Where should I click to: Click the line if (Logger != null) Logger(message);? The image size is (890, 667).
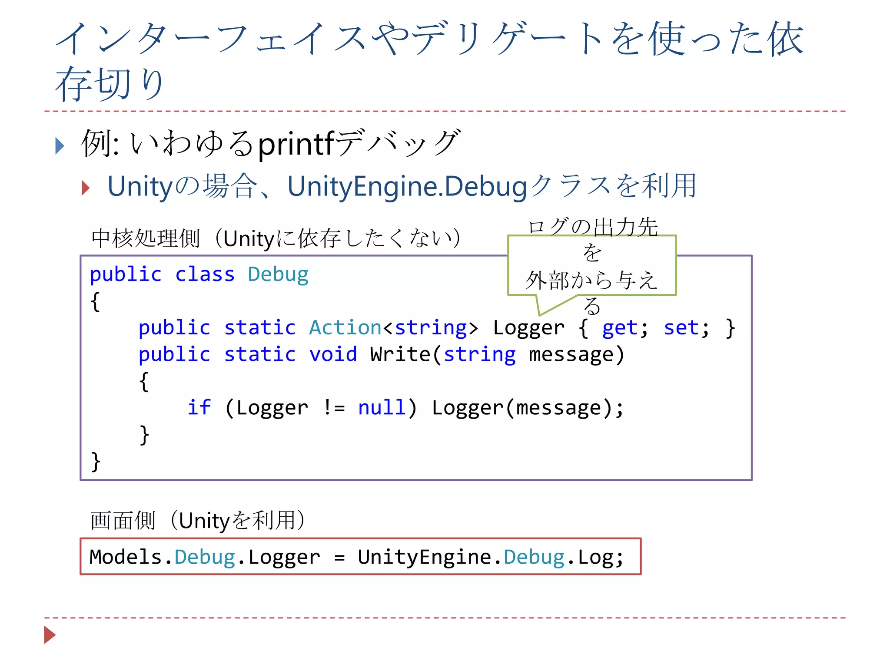(405, 408)
